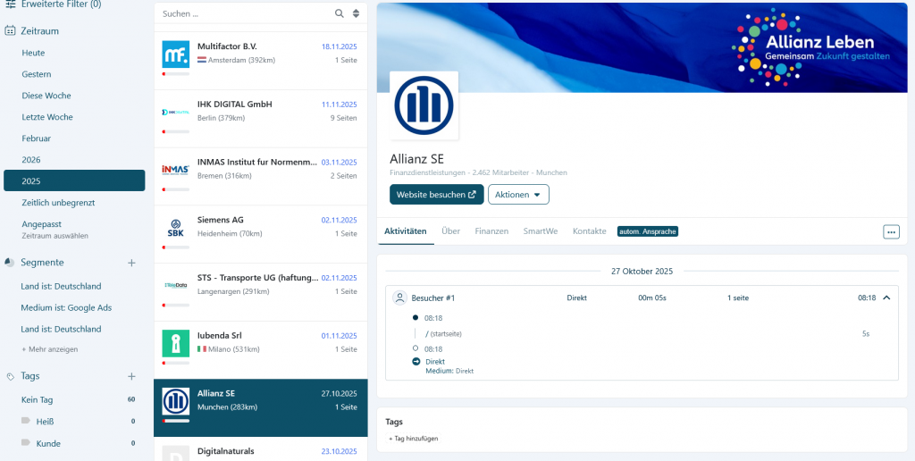Click the plus icon next to Segmente
The width and height of the screenshot is (915, 461).
click(x=131, y=263)
